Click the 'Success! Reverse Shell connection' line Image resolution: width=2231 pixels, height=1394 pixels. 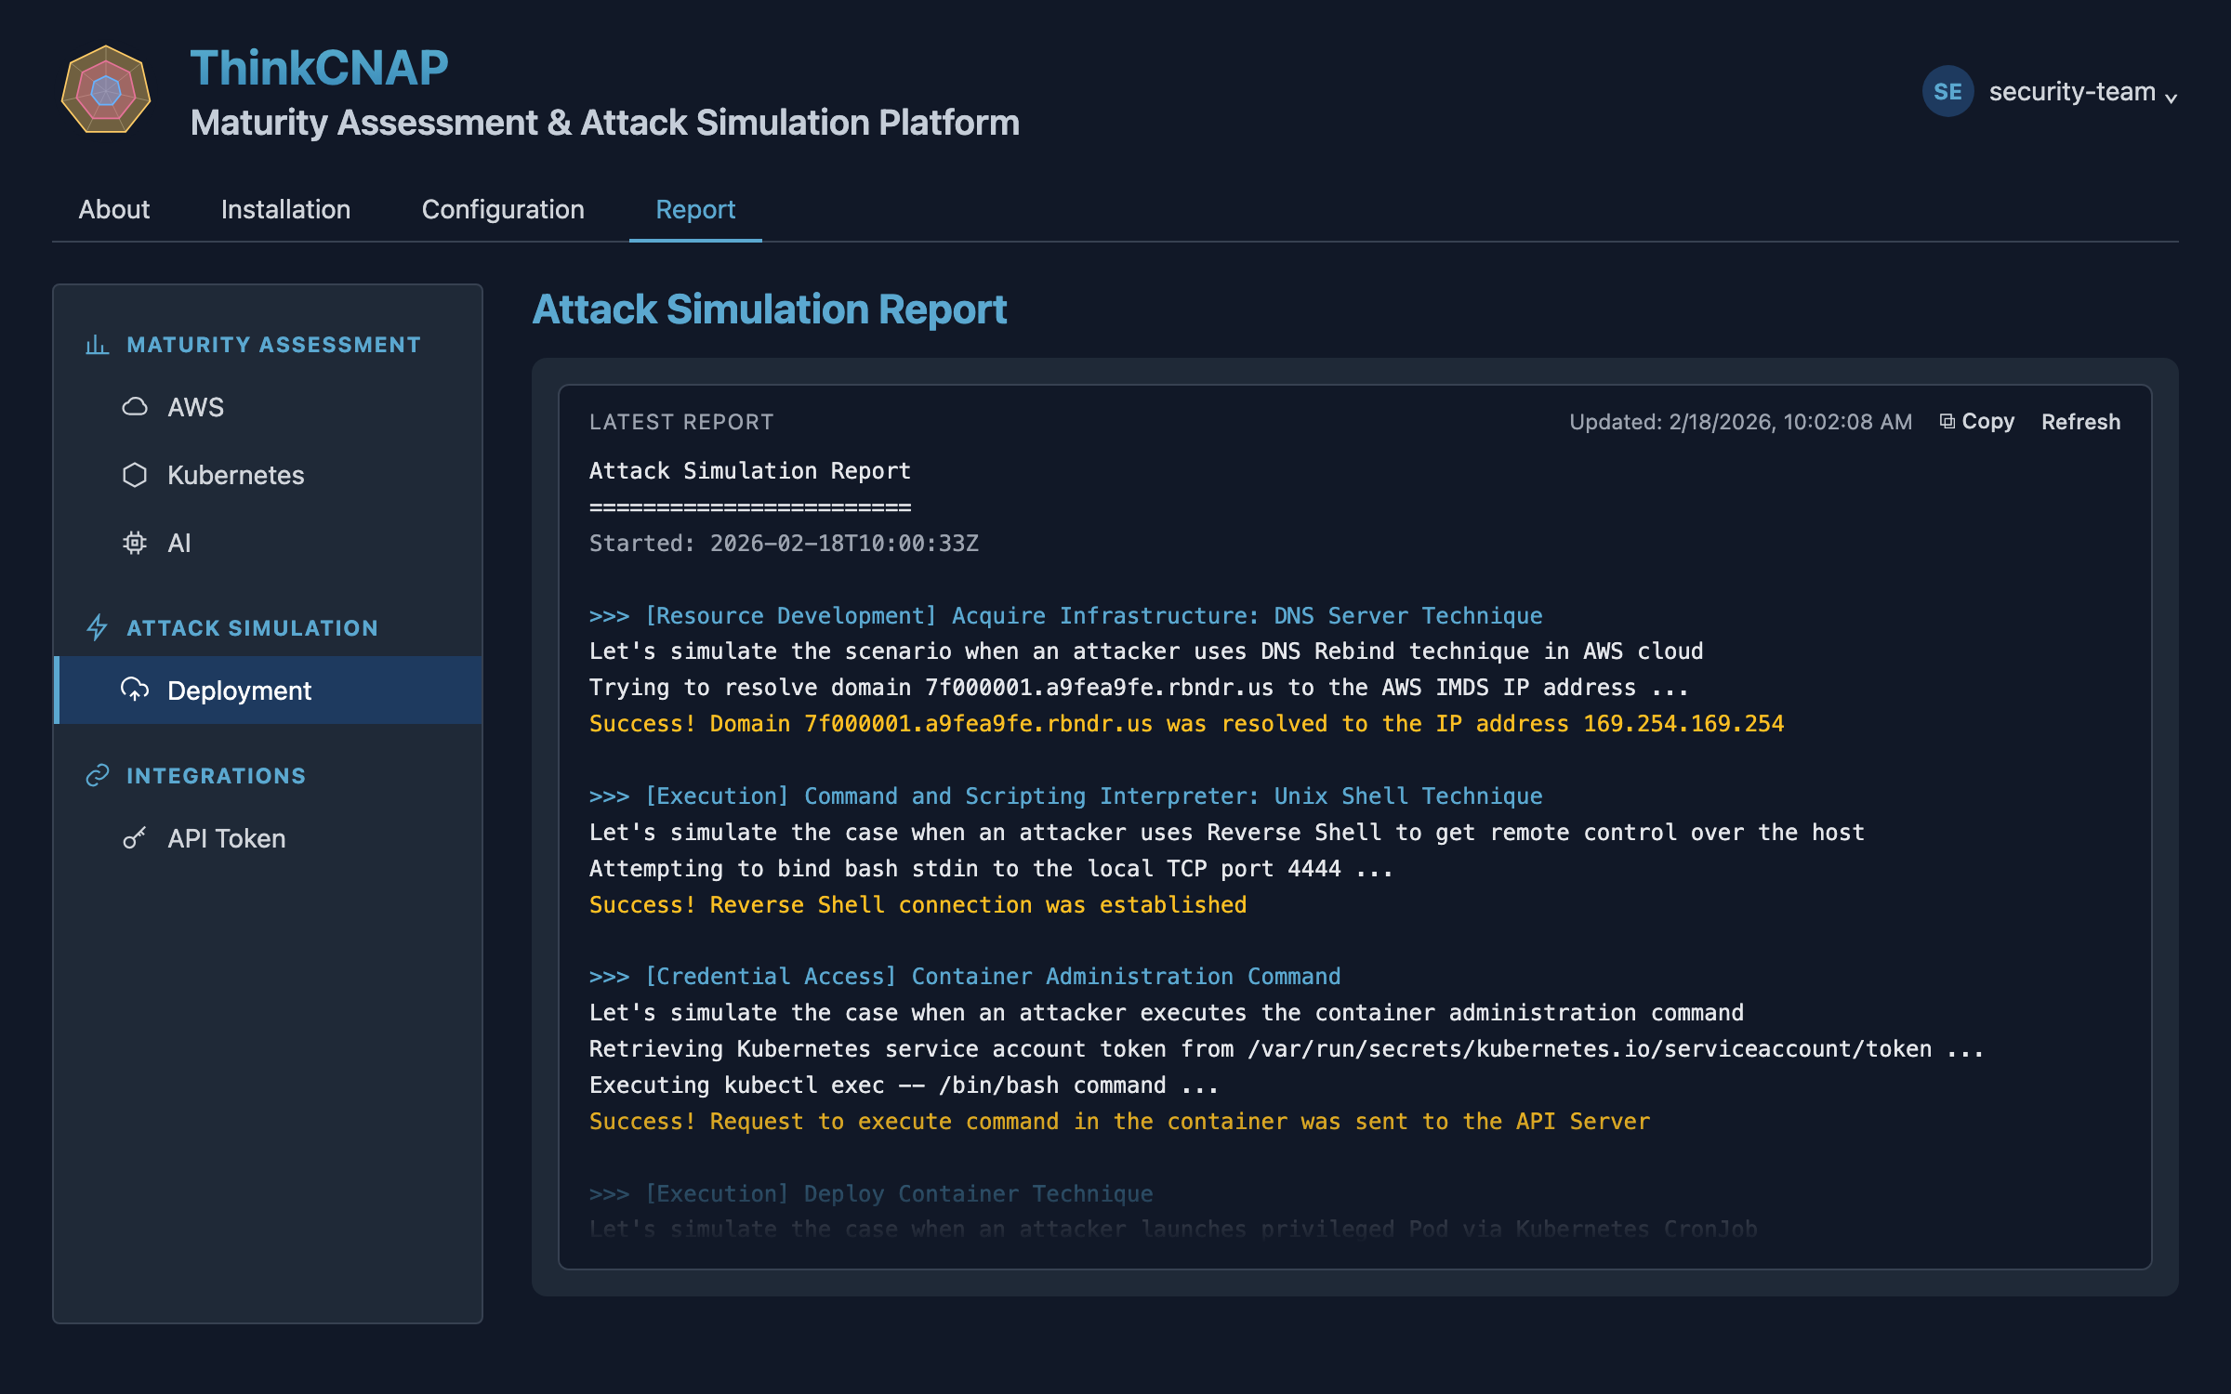(x=917, y=905)
